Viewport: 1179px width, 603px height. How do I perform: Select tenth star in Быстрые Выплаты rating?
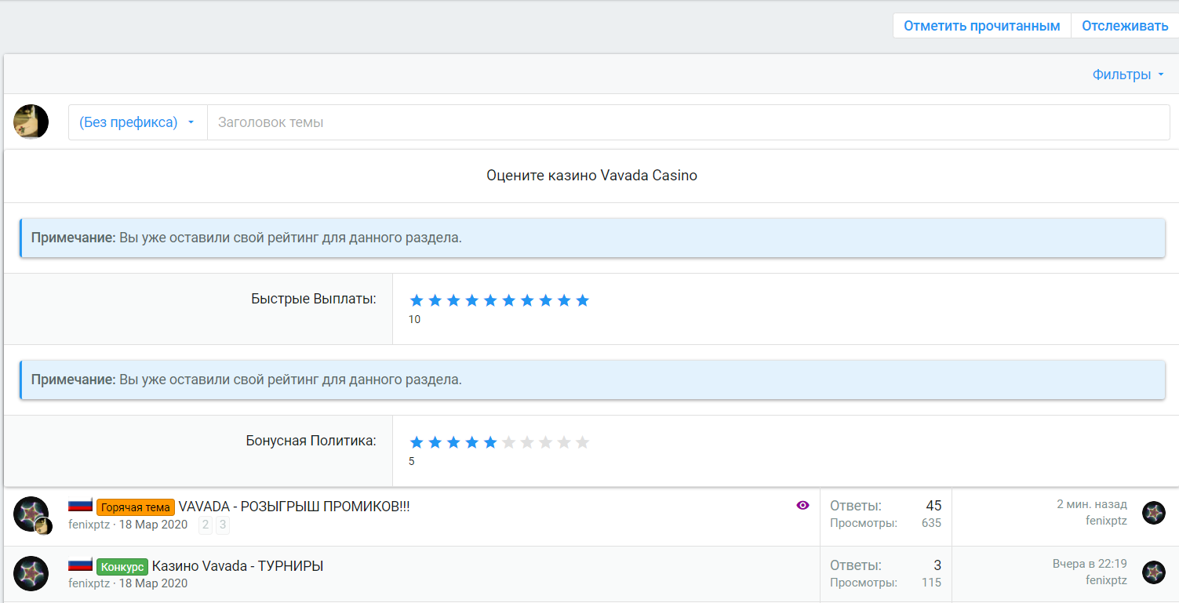tap(582, 300)
